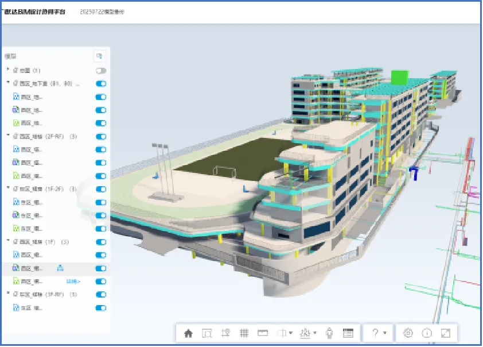Click purple file icon under 西区_地下室 group

coord(15,110)
